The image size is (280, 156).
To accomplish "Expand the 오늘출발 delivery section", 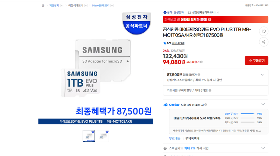I will (x=263, y=104).
